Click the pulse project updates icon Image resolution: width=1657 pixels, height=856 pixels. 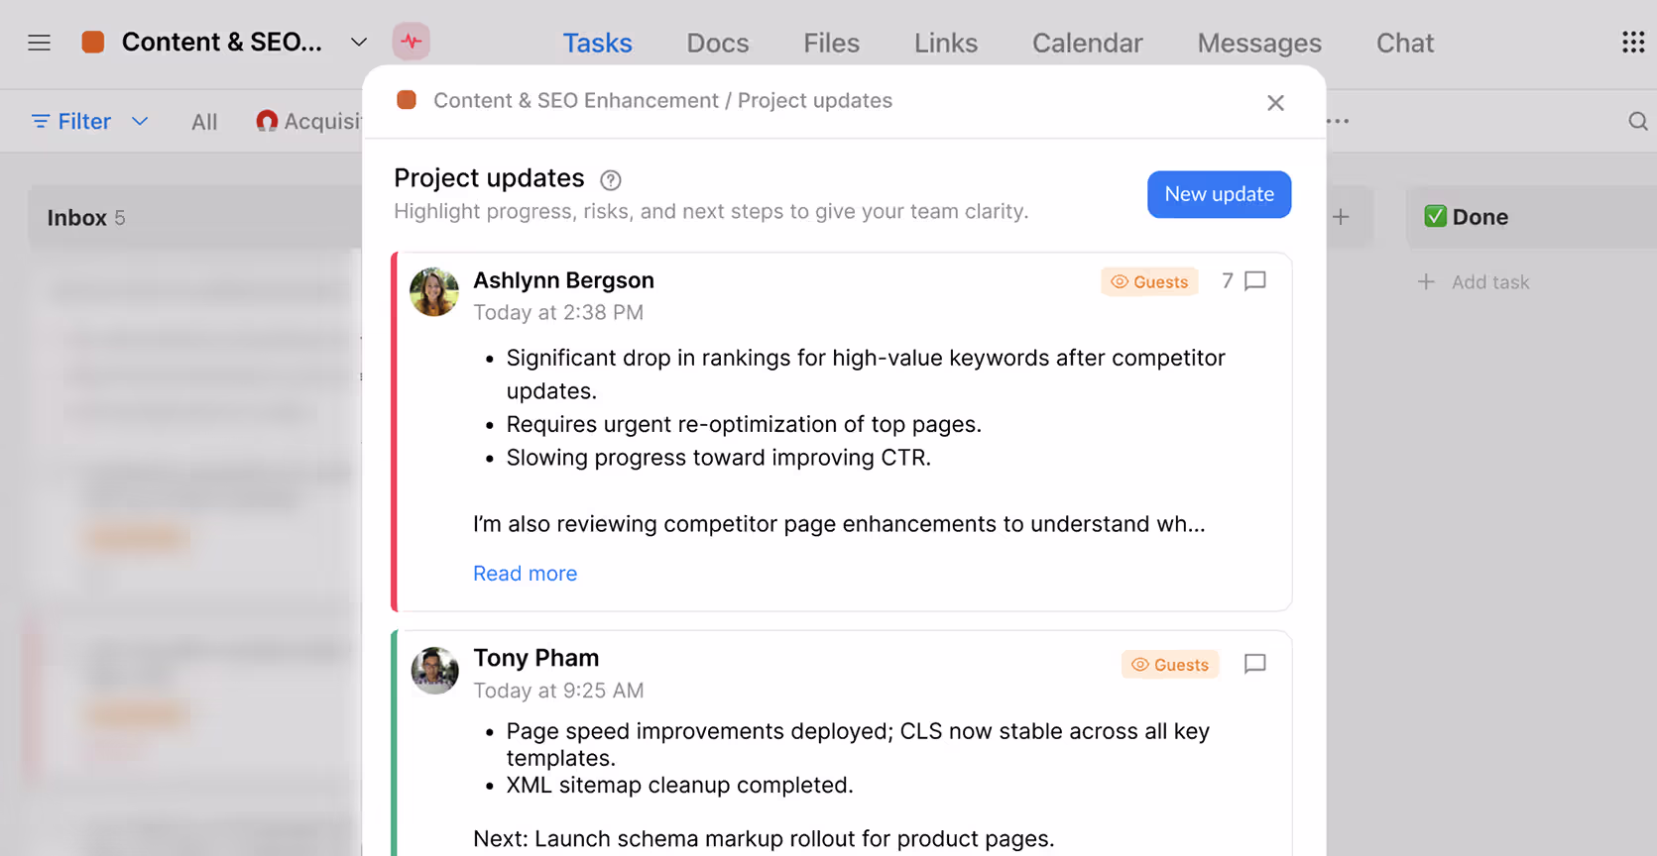(412, 42)
